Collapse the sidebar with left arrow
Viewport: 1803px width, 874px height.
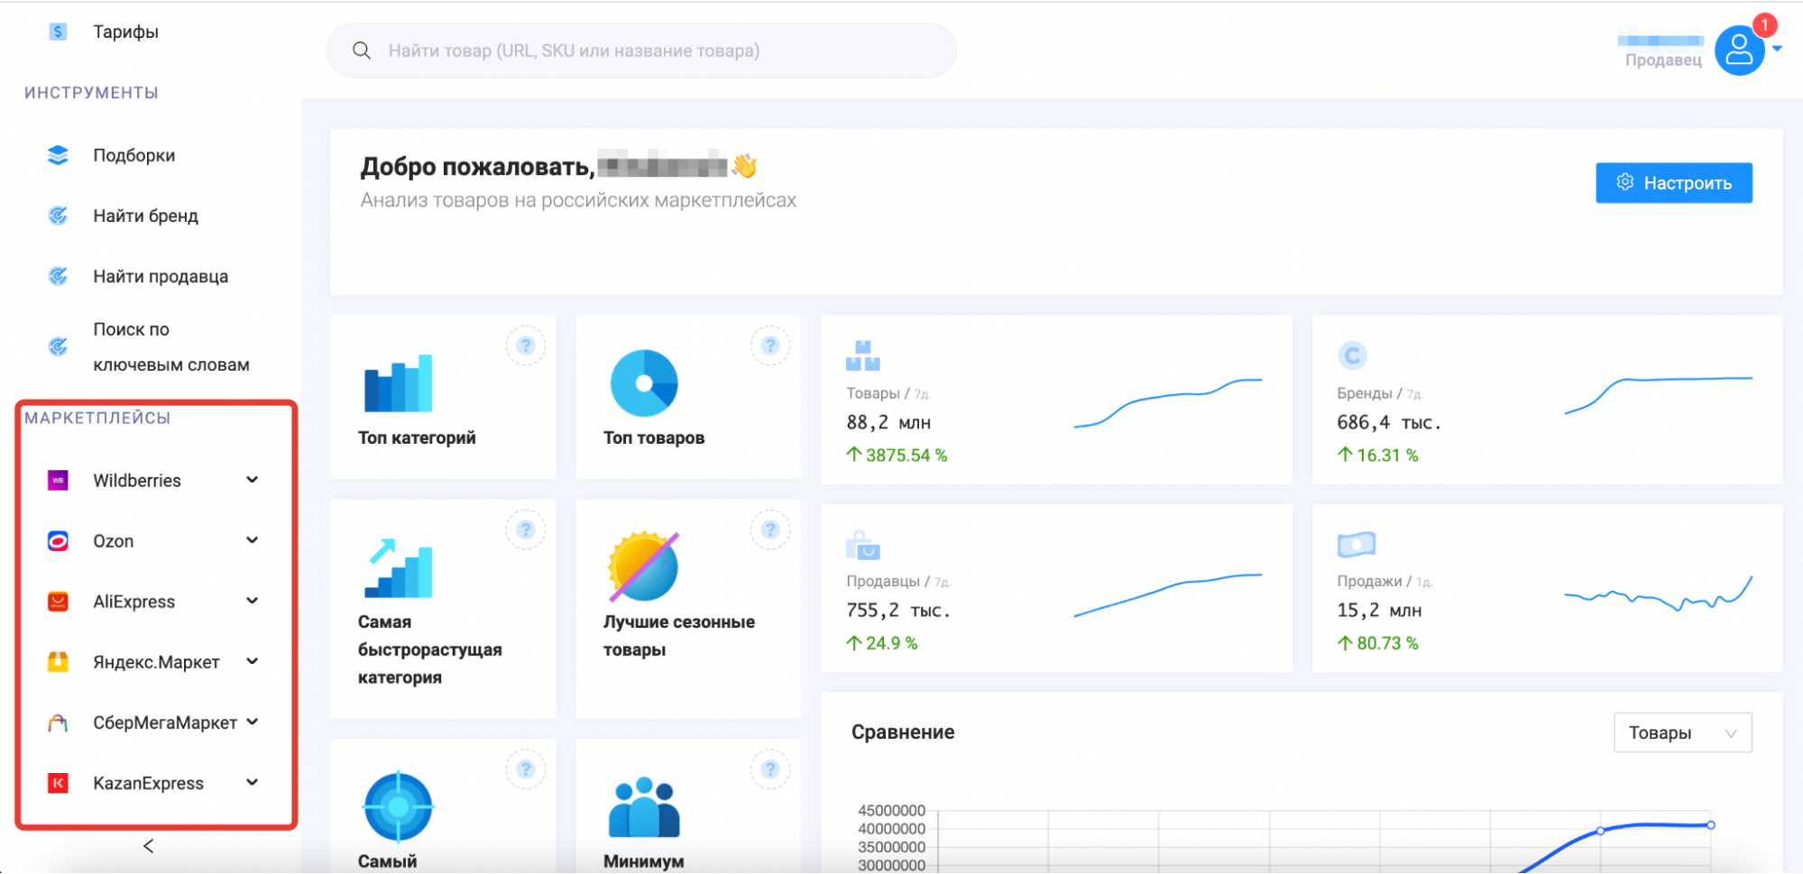coord(149,846)
